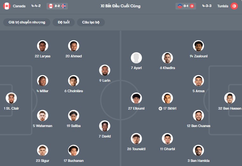
Task: Toggle the Câu lạc bộ filter chip
Action: click(x=91, y=22)
